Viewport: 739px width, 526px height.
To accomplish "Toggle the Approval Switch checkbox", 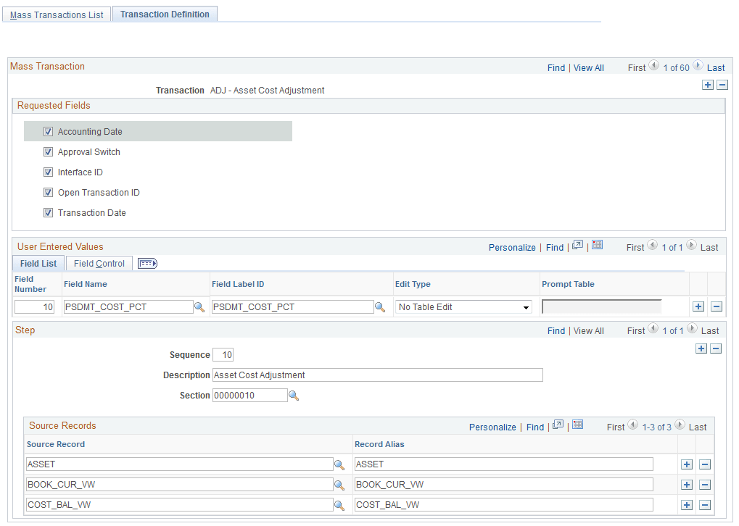I will tap(48, 151).
